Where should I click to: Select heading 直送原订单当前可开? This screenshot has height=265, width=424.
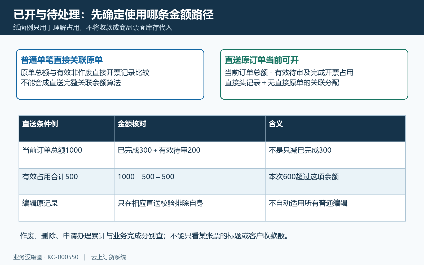pos(262,60)
